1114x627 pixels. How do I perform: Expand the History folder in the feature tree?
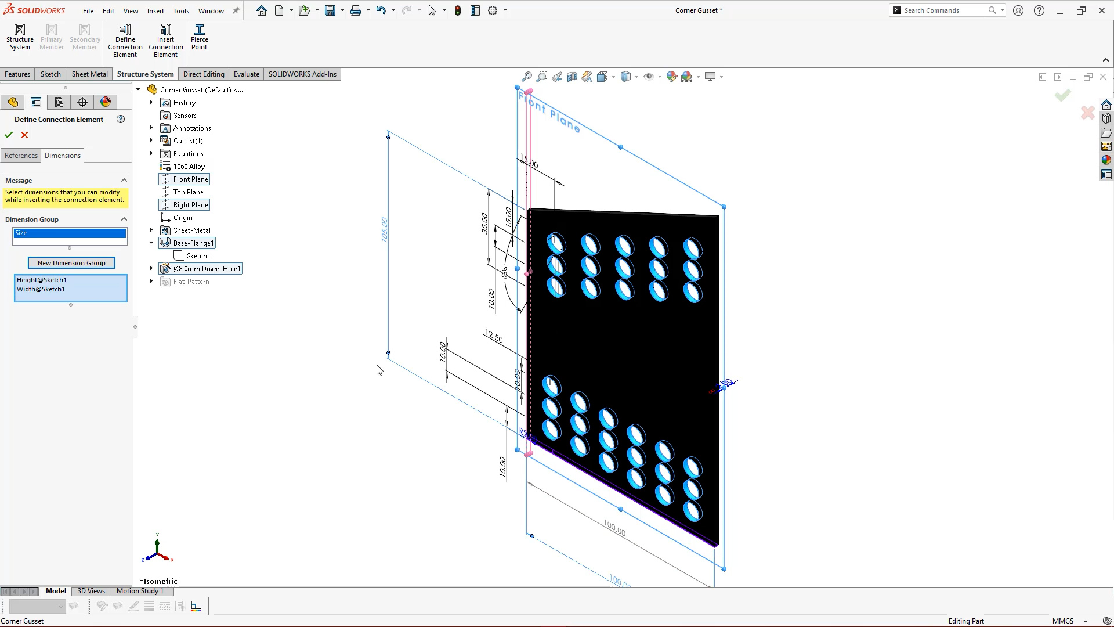pyautogui.click(x=151, y=102)
